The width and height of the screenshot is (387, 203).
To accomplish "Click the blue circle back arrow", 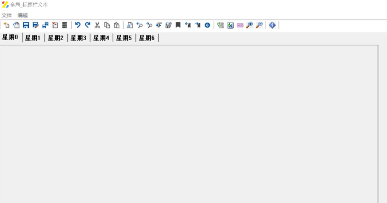I will coord(207,25).
